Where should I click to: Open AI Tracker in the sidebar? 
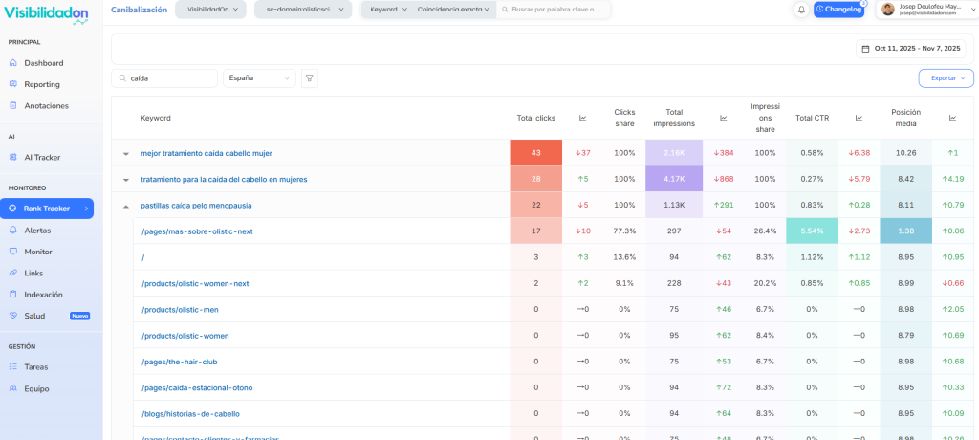coord(42,157)
